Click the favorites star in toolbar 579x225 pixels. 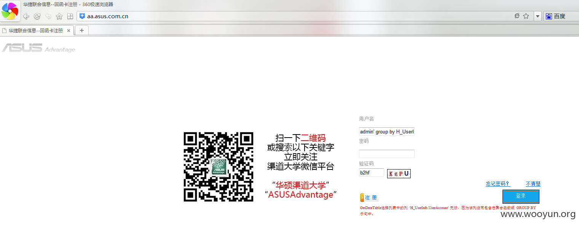(59, 16)
